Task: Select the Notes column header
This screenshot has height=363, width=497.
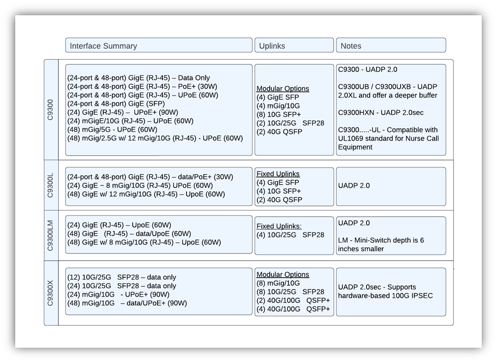Action: pos(390,45)
